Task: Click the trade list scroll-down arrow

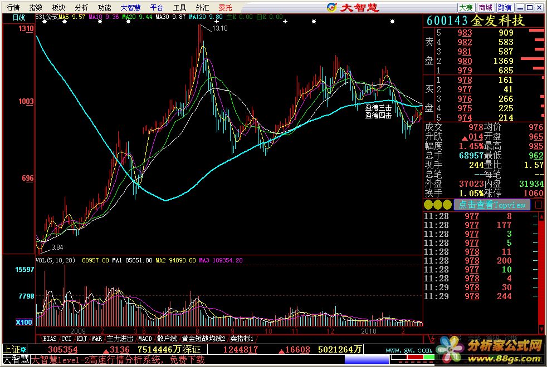Action: tap(541, 329)
